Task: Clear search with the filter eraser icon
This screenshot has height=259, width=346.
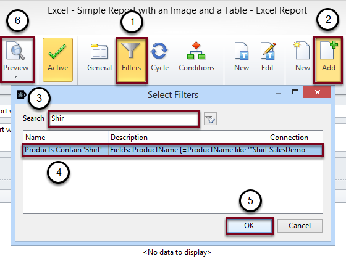Action: pyautogui.click(x=210, y=118)
